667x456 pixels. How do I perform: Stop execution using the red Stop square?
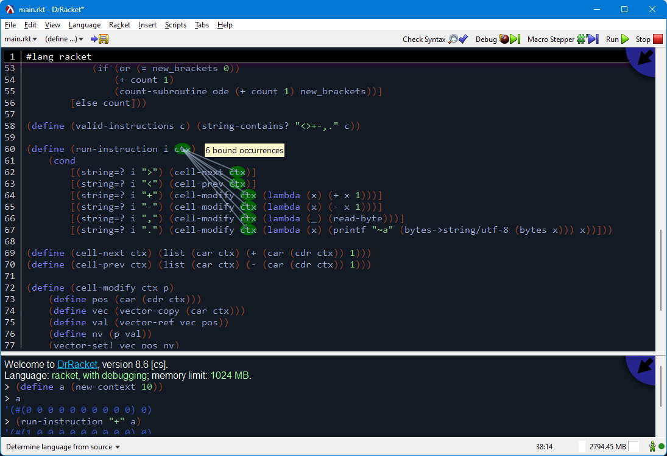tap(657, 38)
